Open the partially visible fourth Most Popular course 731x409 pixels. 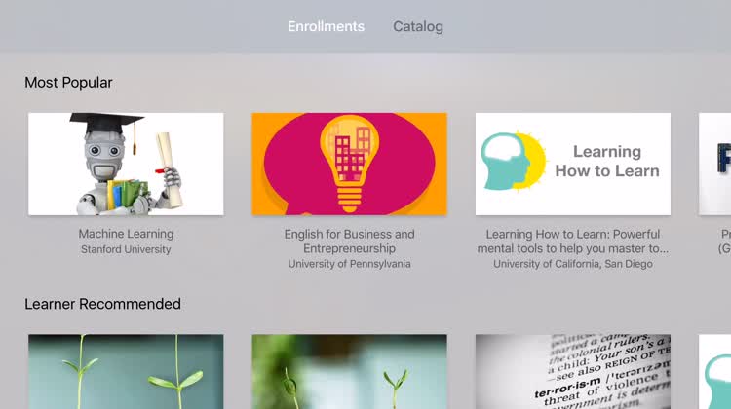[x=715, y=164]
